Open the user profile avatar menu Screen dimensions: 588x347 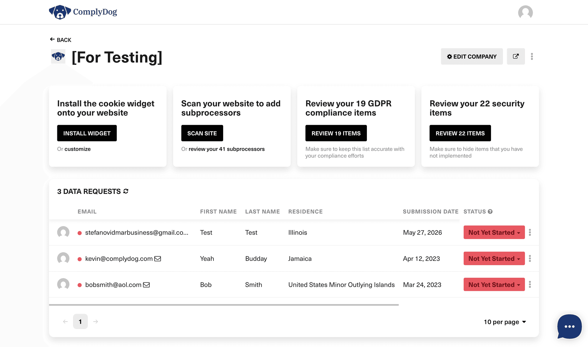tap(525, 12)
